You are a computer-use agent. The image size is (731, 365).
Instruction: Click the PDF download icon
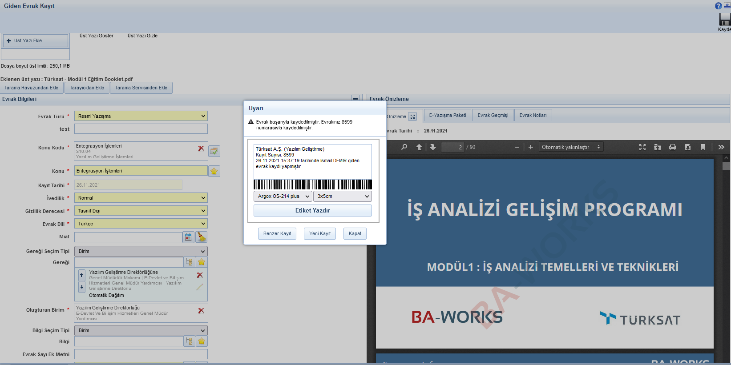point(687,147)
